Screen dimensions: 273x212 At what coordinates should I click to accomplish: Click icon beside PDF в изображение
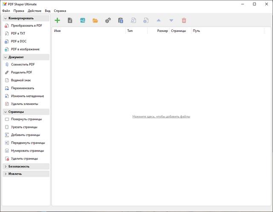point(7,49)
